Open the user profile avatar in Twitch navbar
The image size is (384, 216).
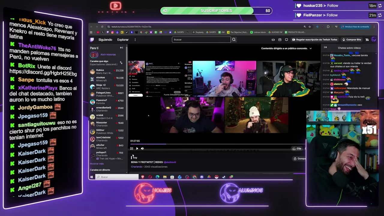coord(373,40)
